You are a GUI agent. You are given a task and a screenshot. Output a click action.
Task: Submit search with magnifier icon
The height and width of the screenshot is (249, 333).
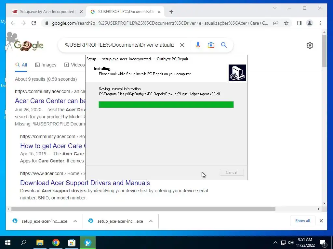coord(224,45)
